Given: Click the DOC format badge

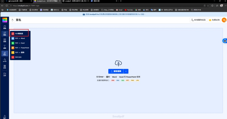Looking at the screenshot, I should pos(118,80).
